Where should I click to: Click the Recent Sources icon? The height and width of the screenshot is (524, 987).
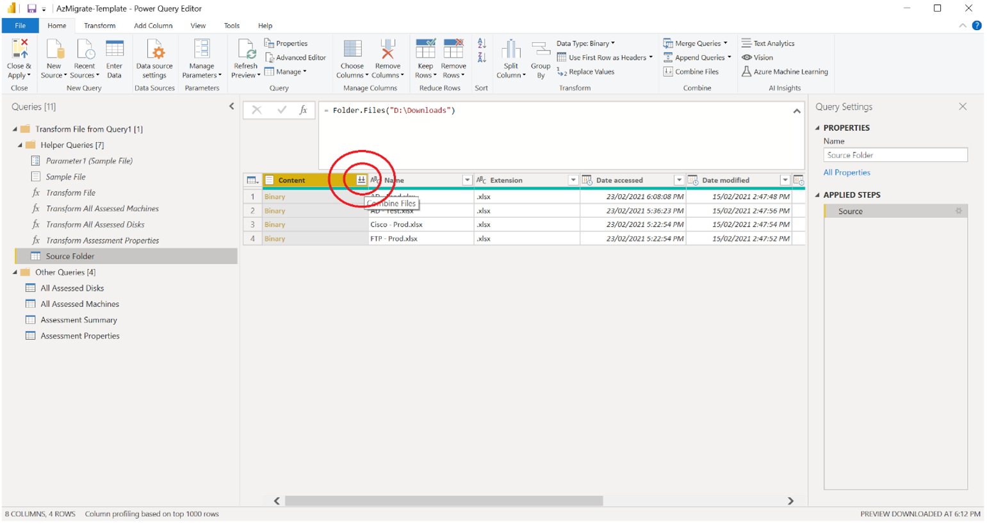pyautogui.click(x=85, y=49)
